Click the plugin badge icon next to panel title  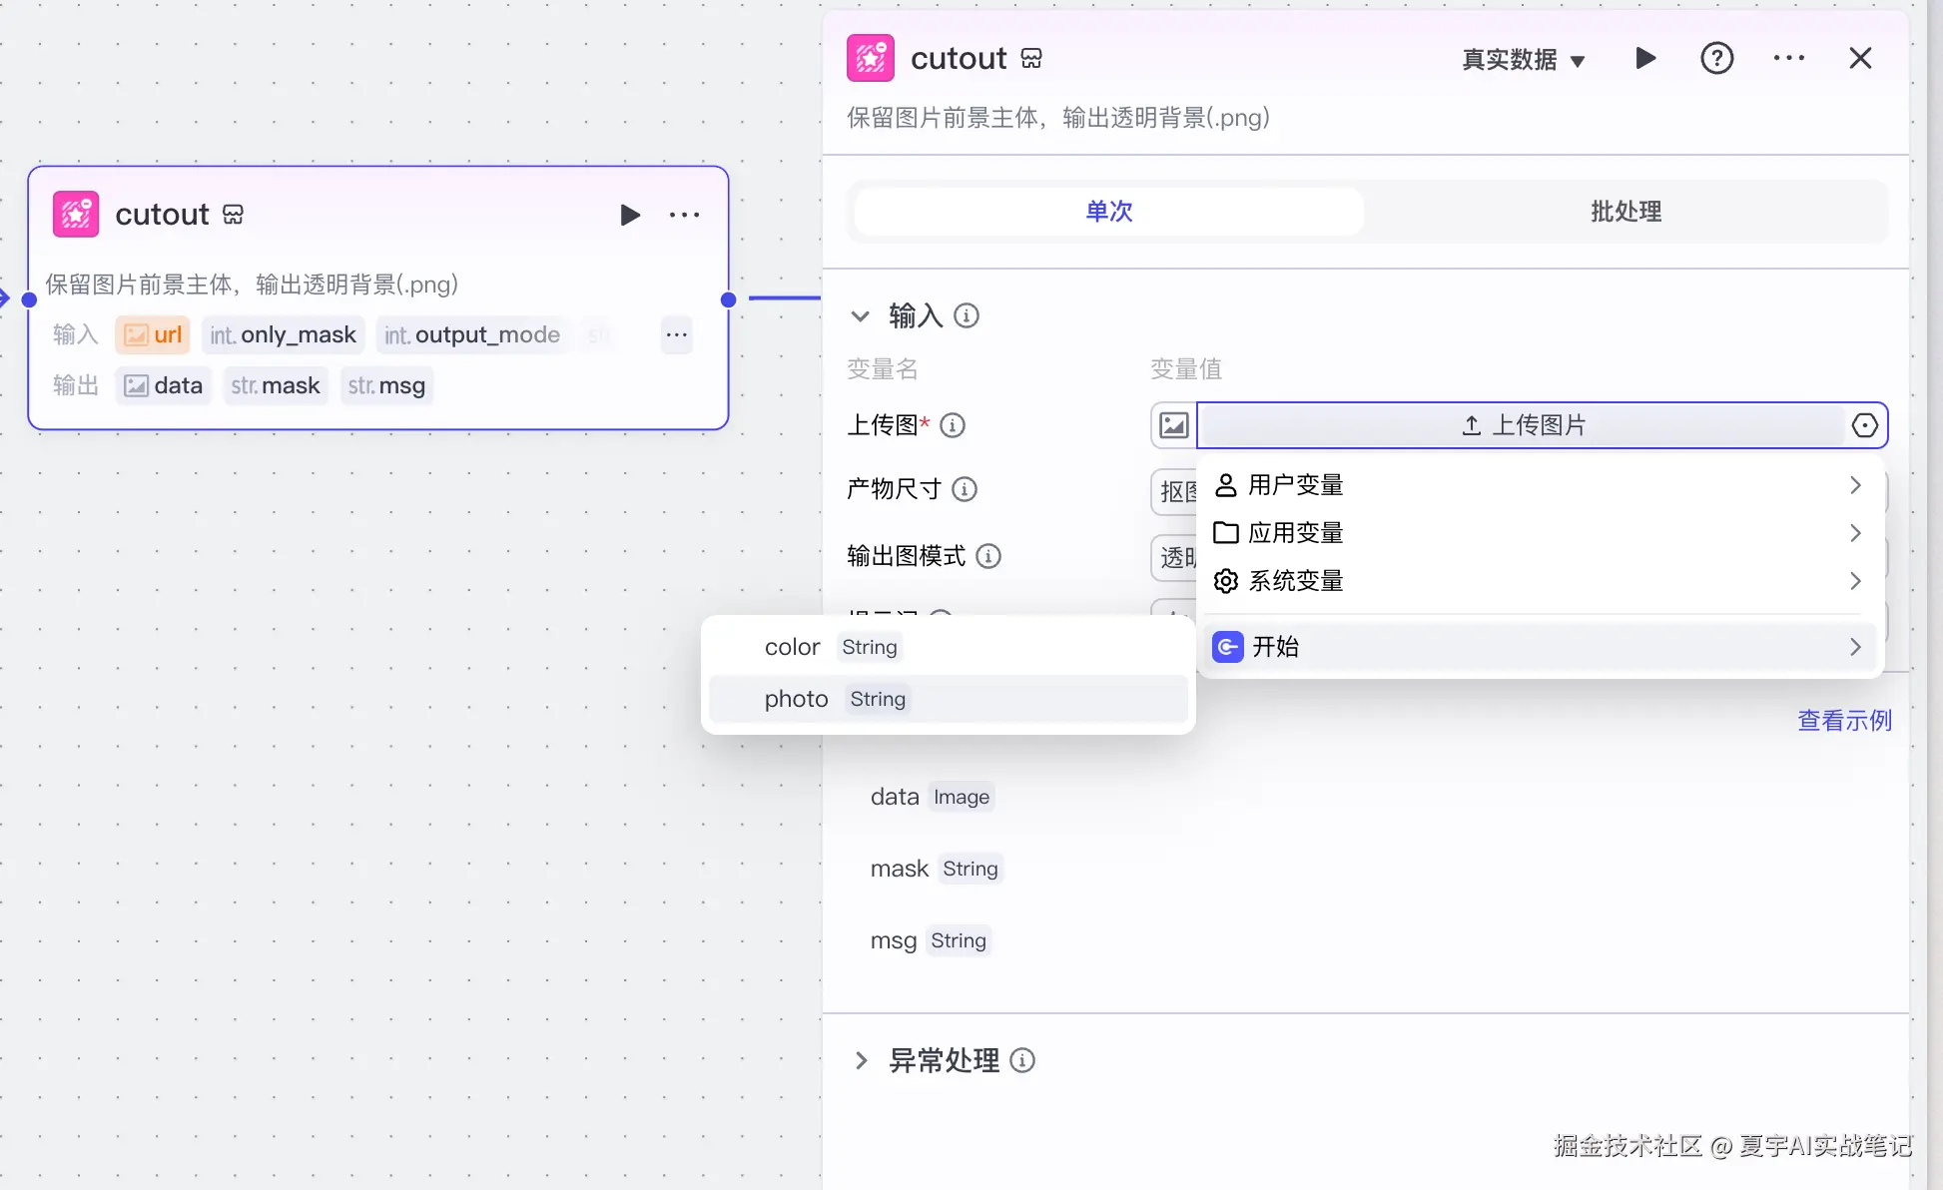pos(1031,59)
